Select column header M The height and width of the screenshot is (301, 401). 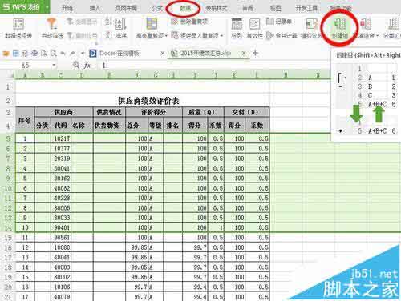pyautogui.click(x=286, y=76)
